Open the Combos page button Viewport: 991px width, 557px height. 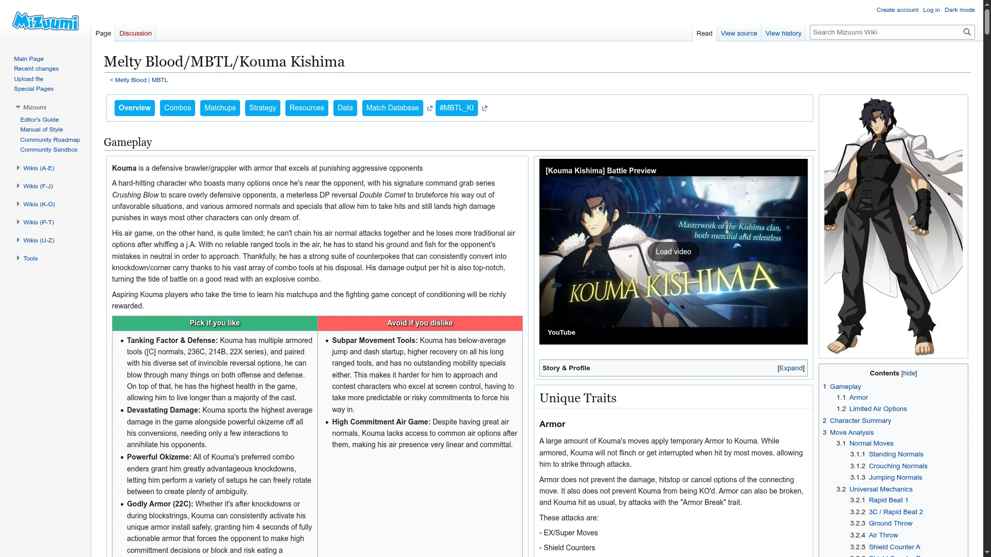click(x=177, y=108)
